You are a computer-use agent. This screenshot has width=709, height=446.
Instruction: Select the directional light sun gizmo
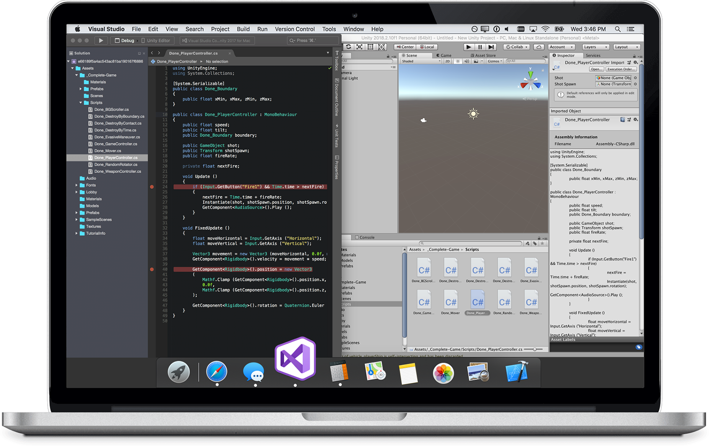coord(473,114)
